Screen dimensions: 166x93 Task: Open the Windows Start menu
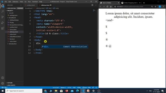point(3,91)
